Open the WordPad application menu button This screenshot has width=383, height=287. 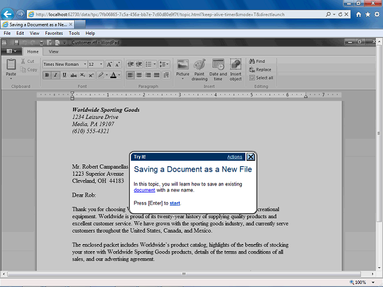(11, 51)
